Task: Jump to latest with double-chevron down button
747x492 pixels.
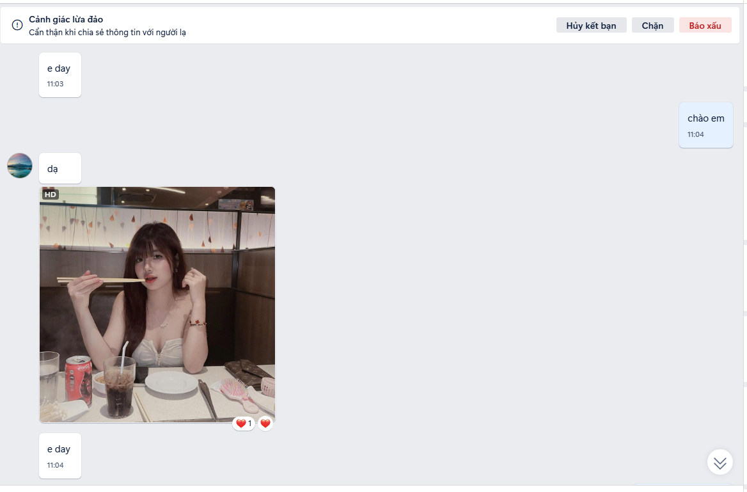Action: click(719, 462)
